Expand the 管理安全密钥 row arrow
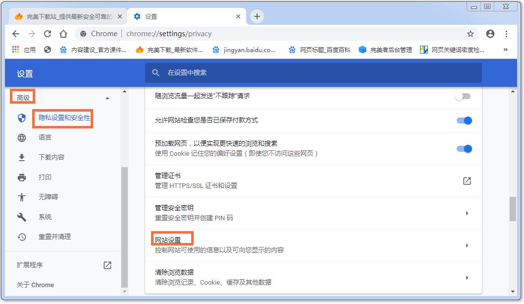The width and height of the screenshot is (524, 304). tap(467, 213)
